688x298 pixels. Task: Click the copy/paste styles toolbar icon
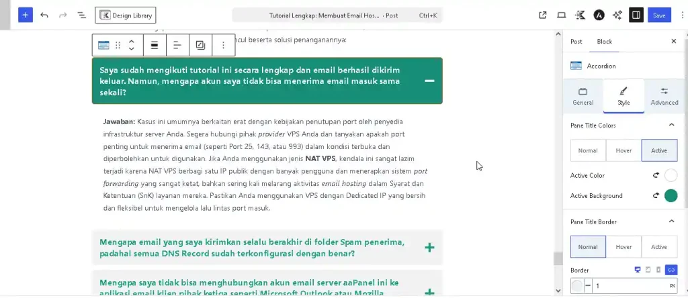[200, 45]
